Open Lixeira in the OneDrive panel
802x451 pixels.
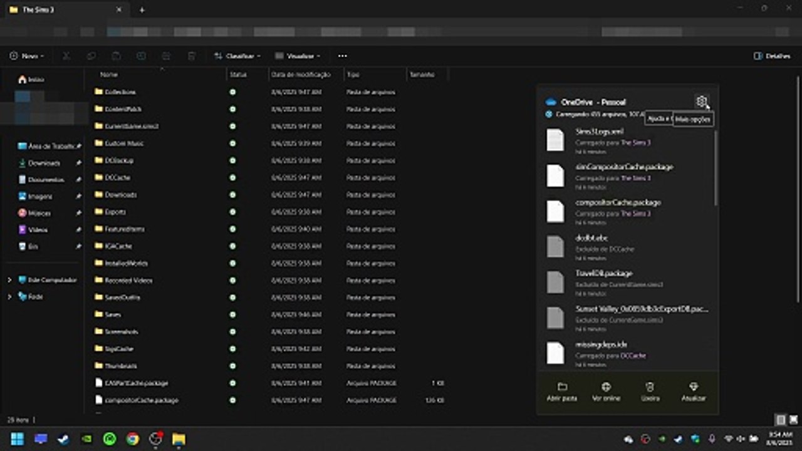[x=650, y=392]
